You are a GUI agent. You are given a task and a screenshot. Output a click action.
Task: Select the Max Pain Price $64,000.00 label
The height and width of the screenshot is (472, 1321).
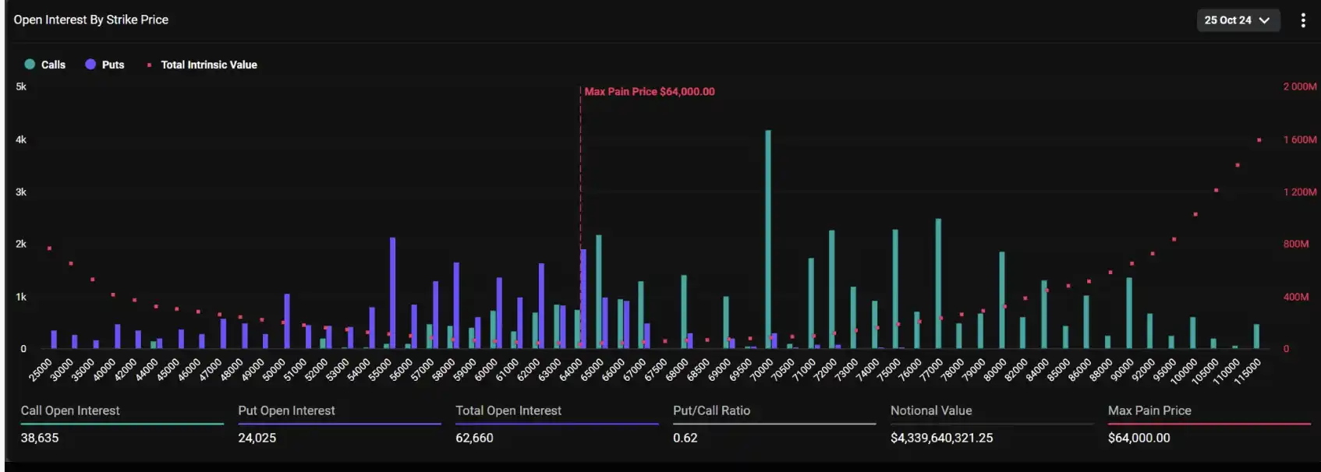tap(649, 92)
